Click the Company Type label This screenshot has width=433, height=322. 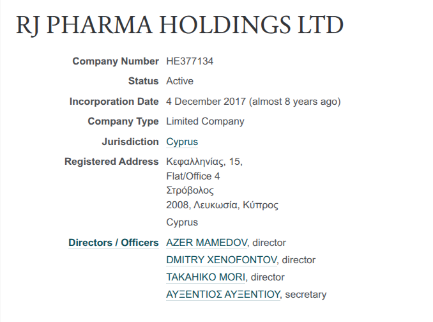pos(123,121)
